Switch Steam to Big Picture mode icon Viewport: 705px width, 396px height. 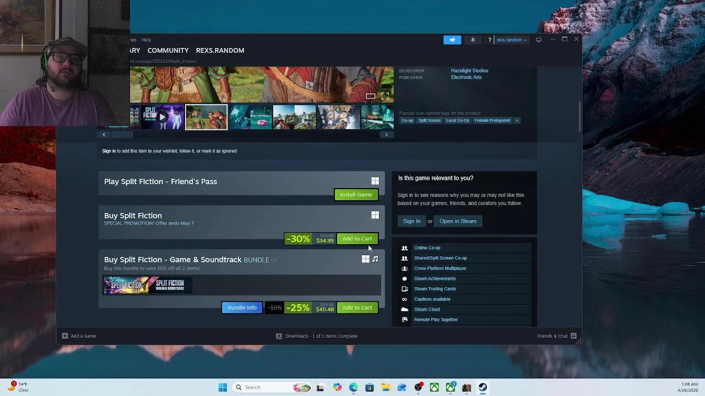(x=539, y=40)
